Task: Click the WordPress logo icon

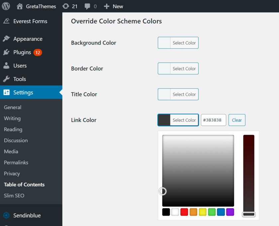Action: tap(6, 6)
